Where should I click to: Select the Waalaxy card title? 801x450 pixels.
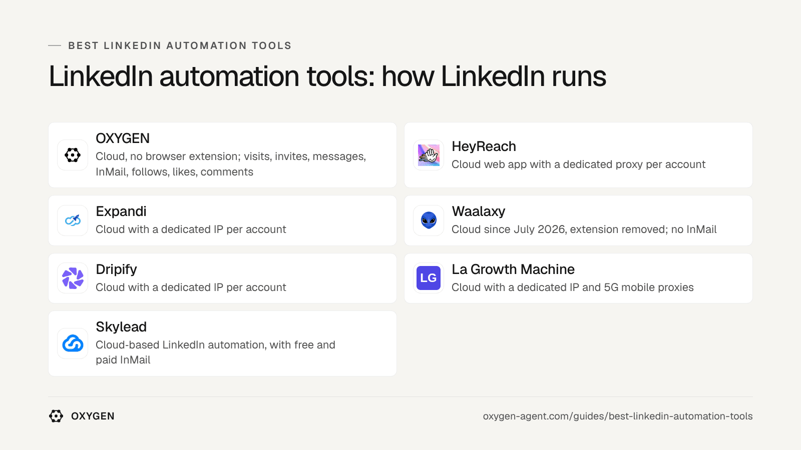point(478,211)
